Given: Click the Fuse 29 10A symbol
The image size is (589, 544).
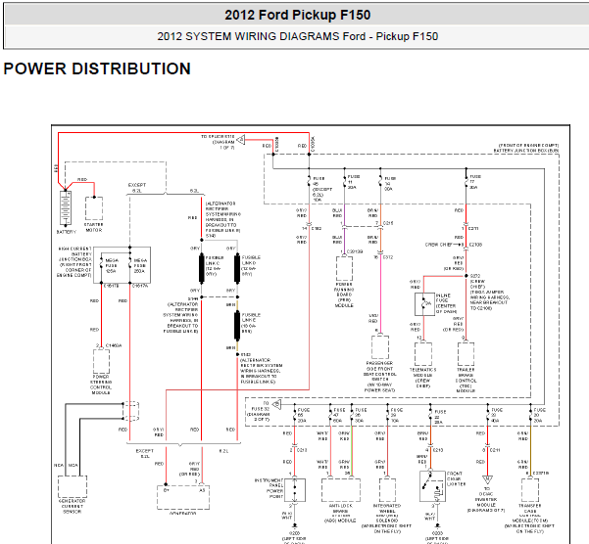Looking at the screenshot, I should [x=387, y=416].
